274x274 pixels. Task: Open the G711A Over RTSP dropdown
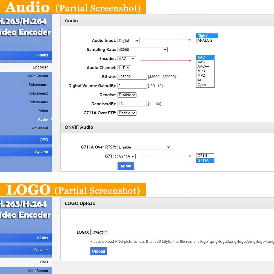144,147
